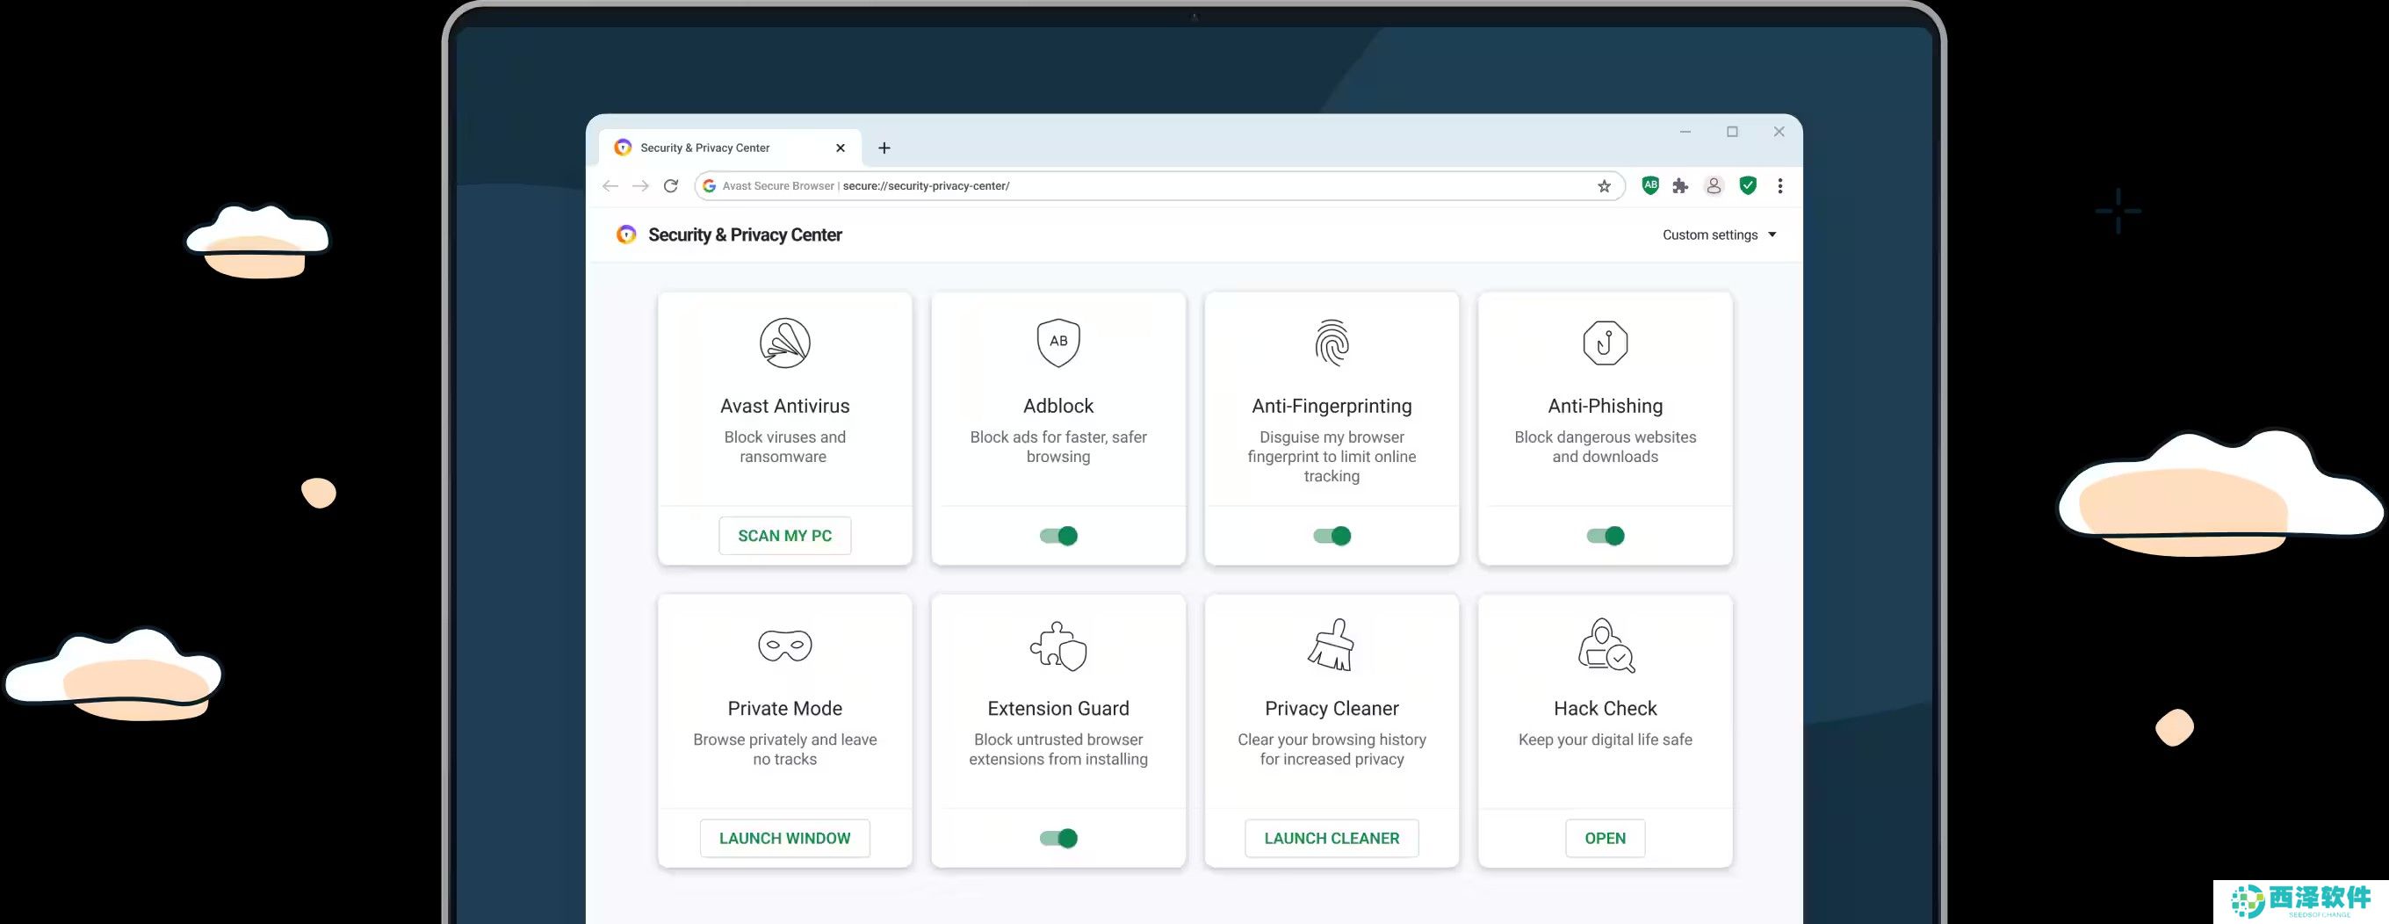Click the "Extension Guard" card title
This screenshot has width=2389, height=924.
[x=1058, y=709]
